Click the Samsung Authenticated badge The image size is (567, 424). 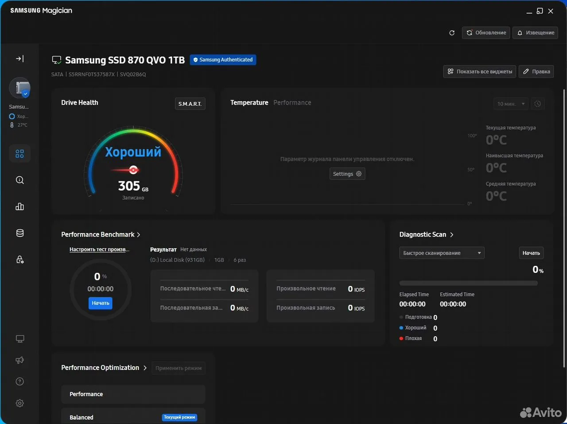pyautogui.click(x=223, y=60)
